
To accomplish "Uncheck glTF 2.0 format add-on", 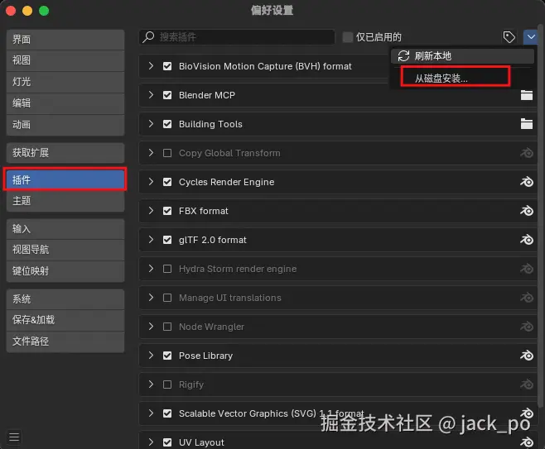I will coord(167,240).
